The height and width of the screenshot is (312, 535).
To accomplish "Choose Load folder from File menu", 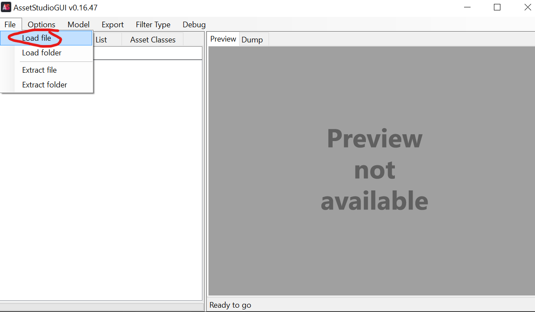I will point(46,53).
